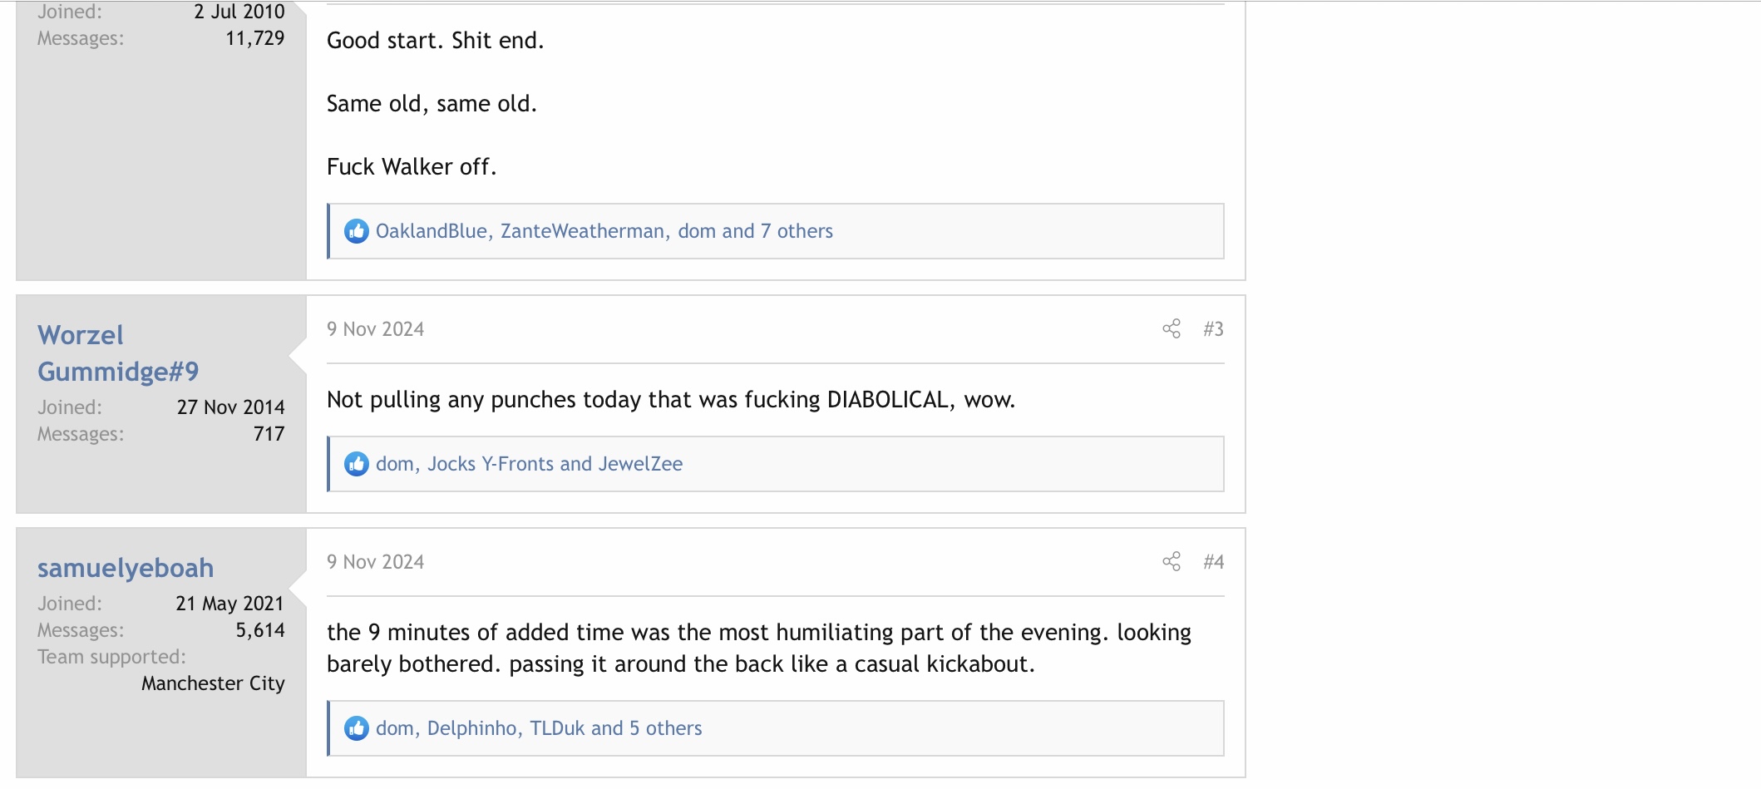Viewport: 1761px width, 789px height.
Task: Open dom's profile in post #3 likes
Action: (395, 464)
